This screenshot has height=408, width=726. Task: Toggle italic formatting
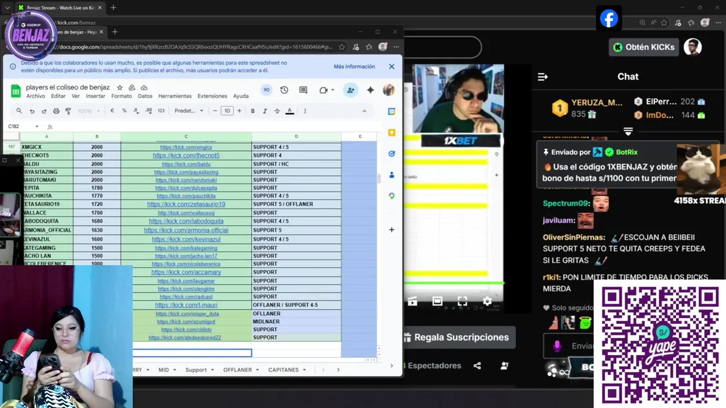pyautogui.click(x=265, y=111)
